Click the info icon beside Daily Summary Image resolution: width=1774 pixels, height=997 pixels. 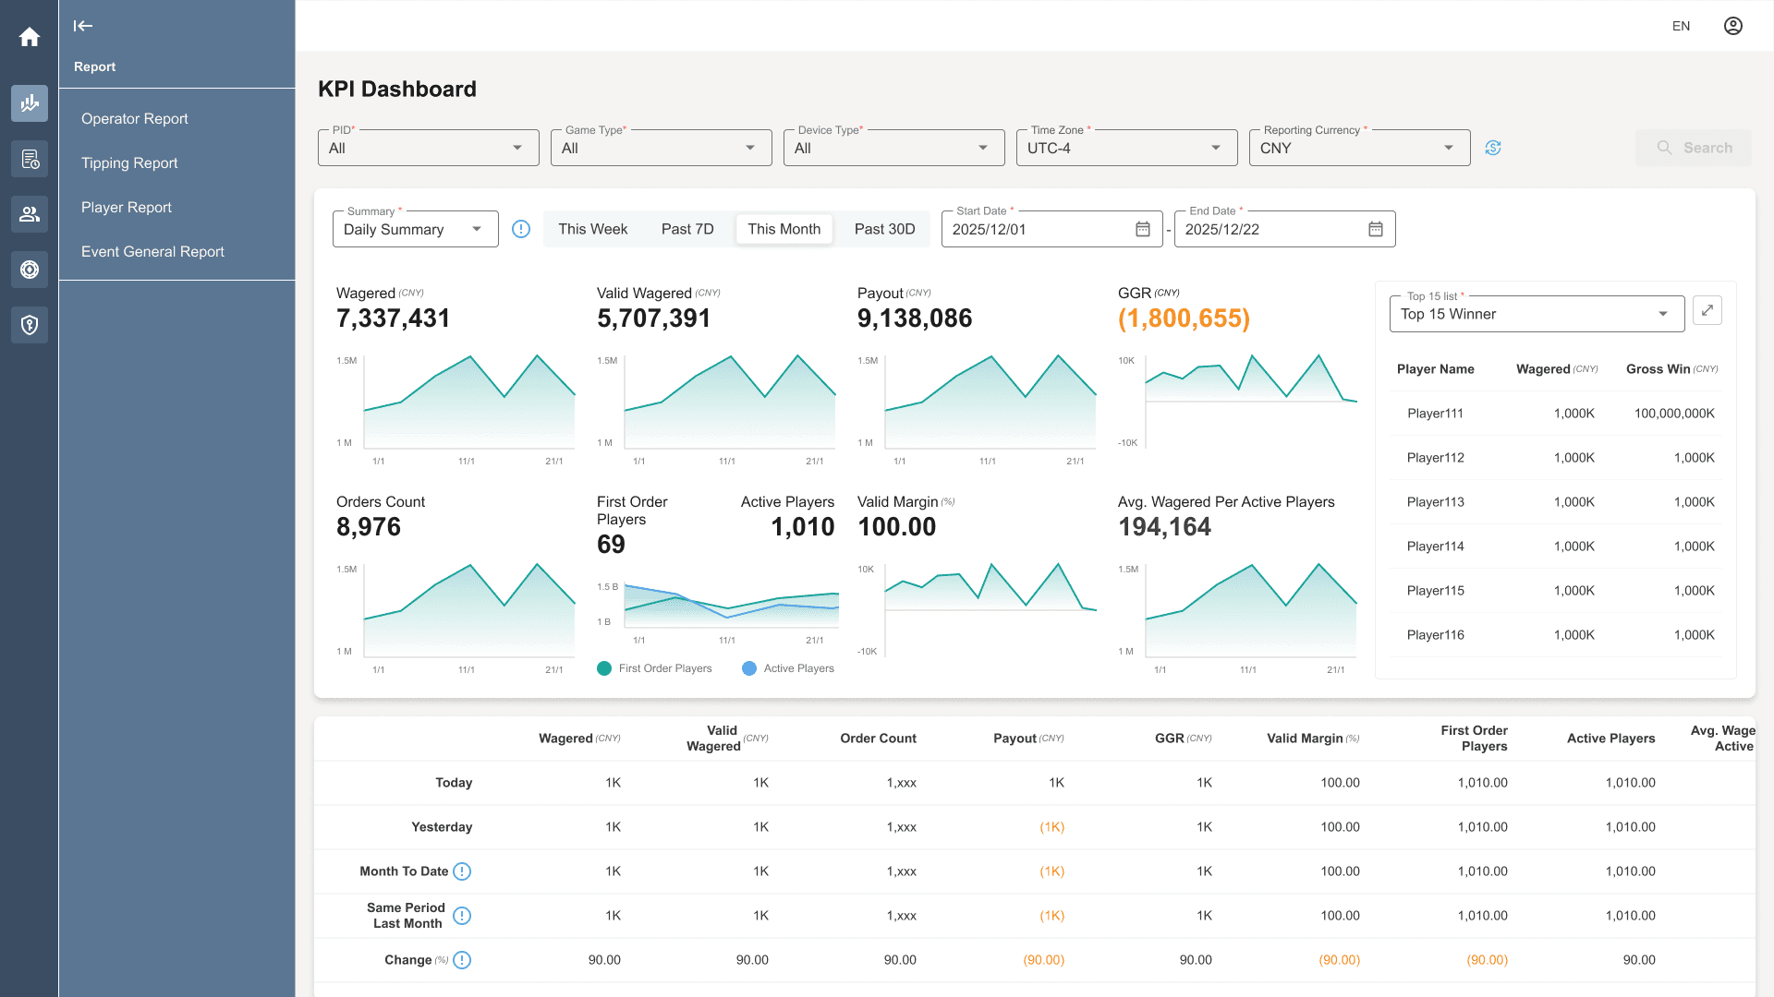coord(521,229)
